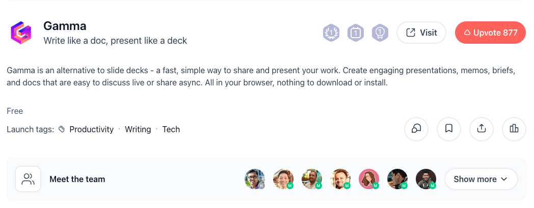
Task: Click the Meet the team heading
Action: 77,179
